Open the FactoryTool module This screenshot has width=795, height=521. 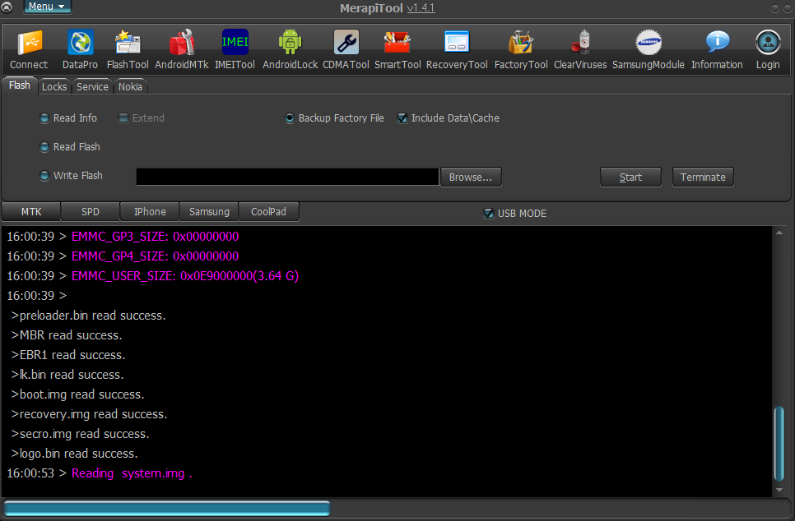[521, 50]
